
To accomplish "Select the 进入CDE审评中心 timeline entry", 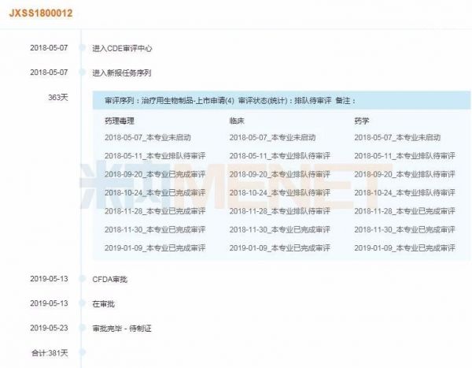I will click(x=122, y=48).
